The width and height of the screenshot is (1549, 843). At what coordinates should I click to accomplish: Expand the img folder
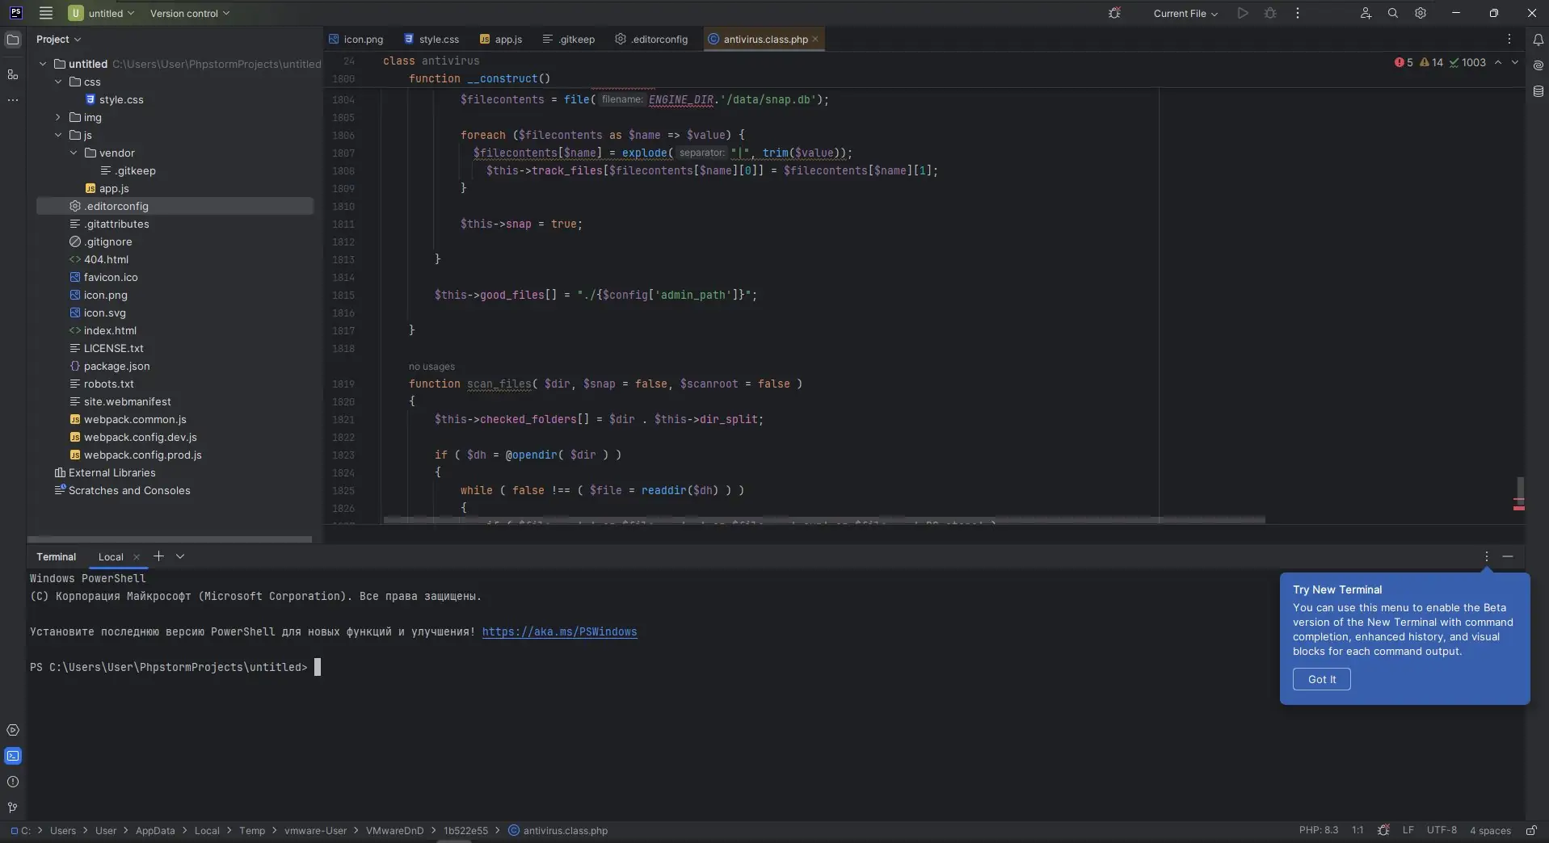[x=58, y=117]
